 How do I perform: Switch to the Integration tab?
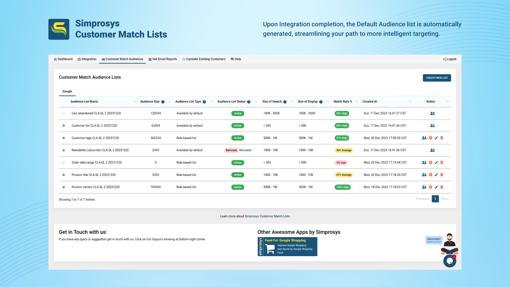(87, 59)
